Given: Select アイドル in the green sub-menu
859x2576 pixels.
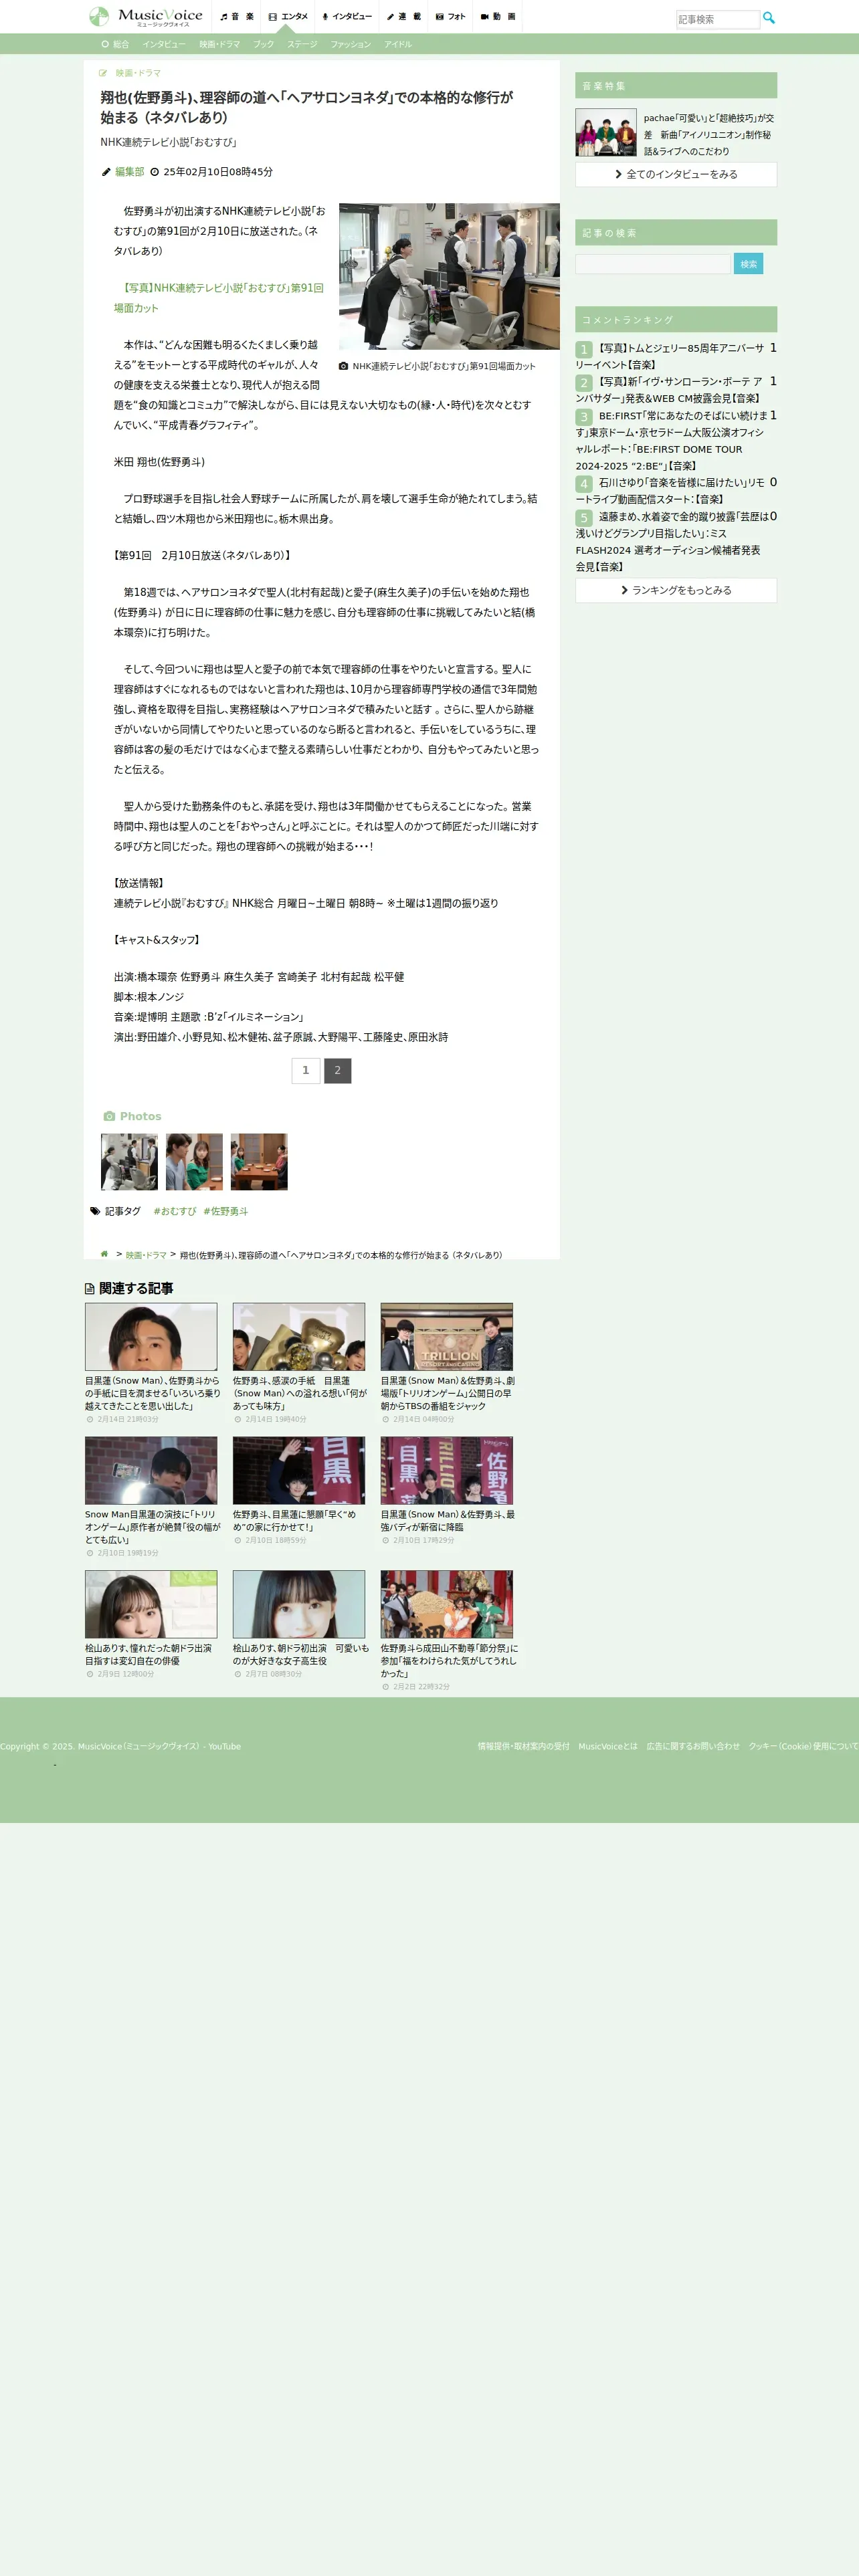Looking at the screenshot, I should [398, 44].
